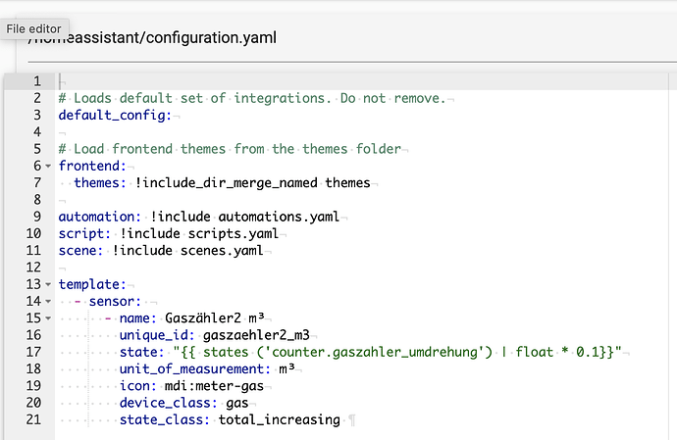The height and width of the screenshot is (440, 677).
Task: Click the automations.yaml include value
Action: pos(279,217)
